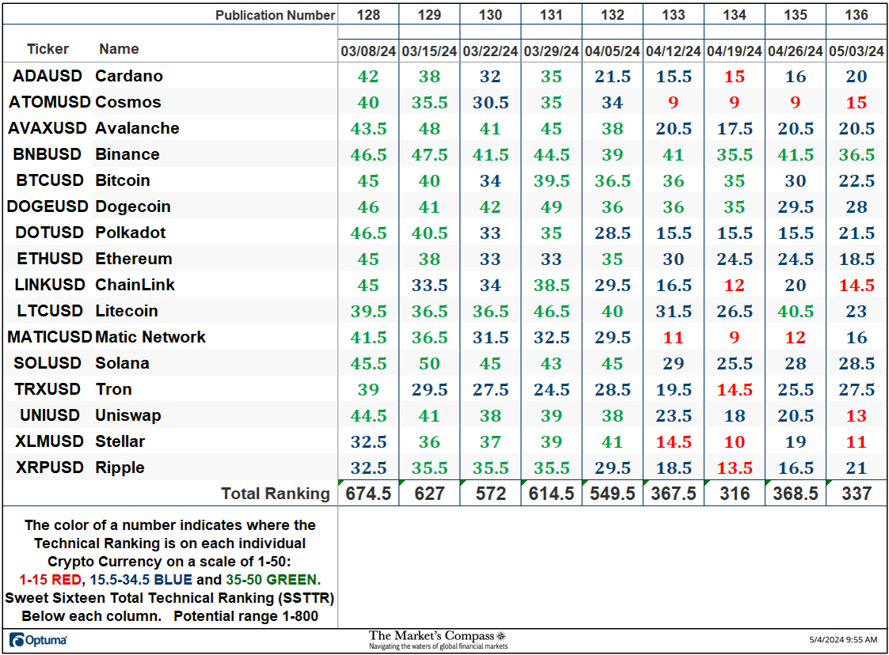Click total ranking value 316

tap(734, 494)
